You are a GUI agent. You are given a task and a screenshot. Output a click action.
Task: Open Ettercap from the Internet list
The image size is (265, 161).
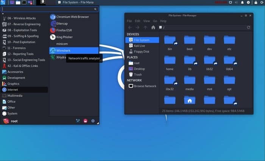pos(74,24)
